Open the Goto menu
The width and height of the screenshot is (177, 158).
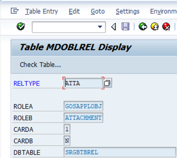click(x=98, y=11)
